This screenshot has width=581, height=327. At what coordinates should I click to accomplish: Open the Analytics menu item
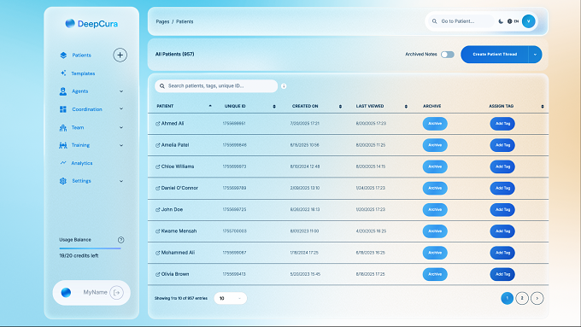click(x=82, y=163)
